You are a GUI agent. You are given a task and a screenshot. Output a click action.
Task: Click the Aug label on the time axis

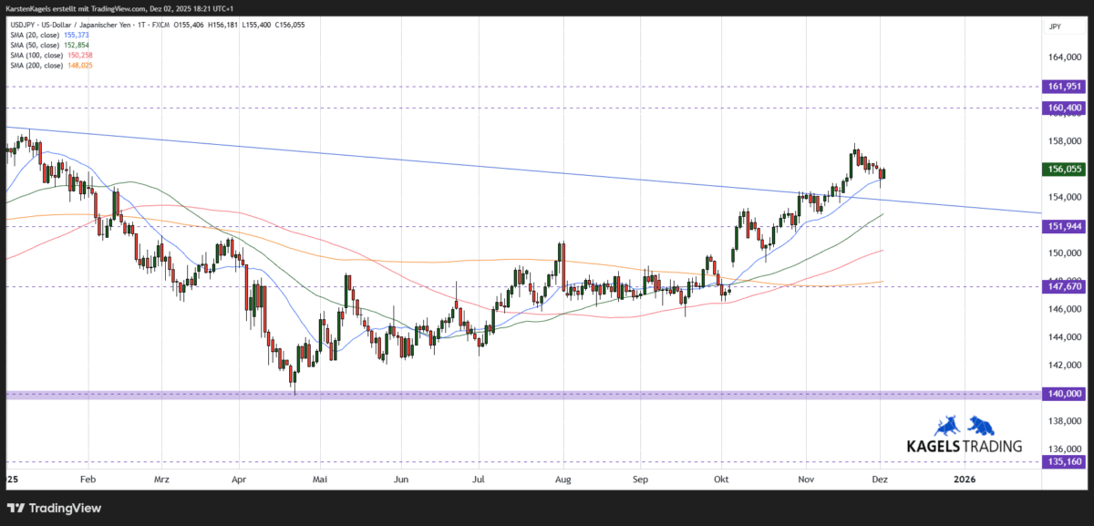tap(562, 478)
